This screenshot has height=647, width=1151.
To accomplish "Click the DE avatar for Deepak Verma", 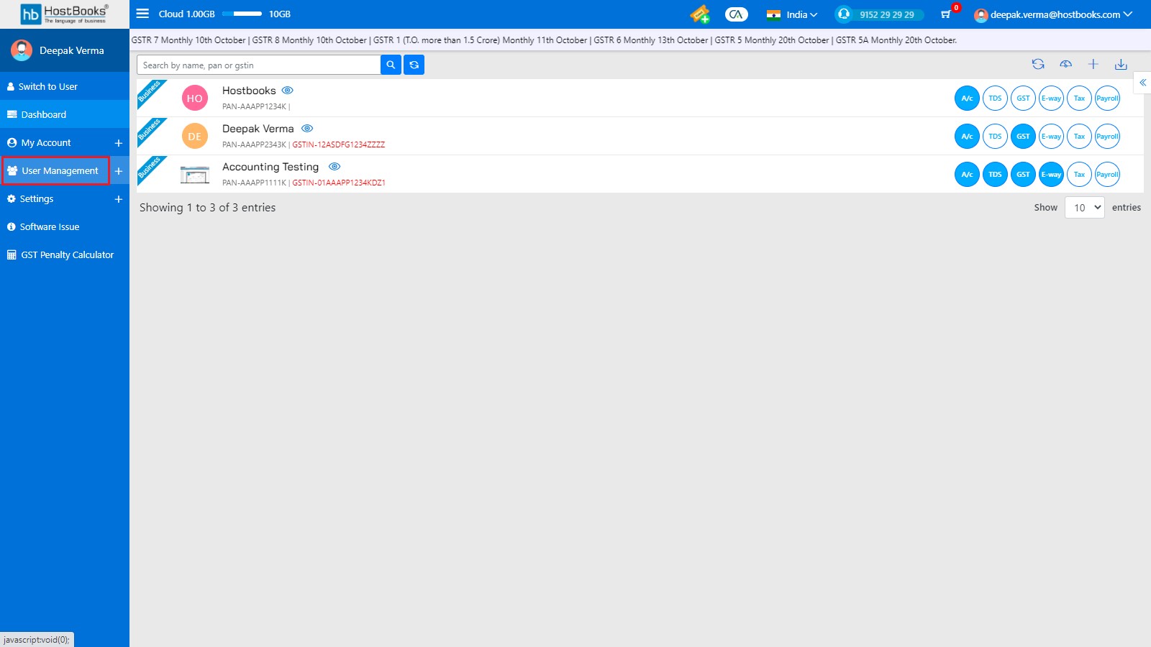I will (195, 137).
